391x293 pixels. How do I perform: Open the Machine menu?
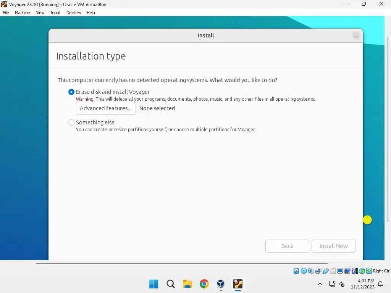[x=22, y=13]
